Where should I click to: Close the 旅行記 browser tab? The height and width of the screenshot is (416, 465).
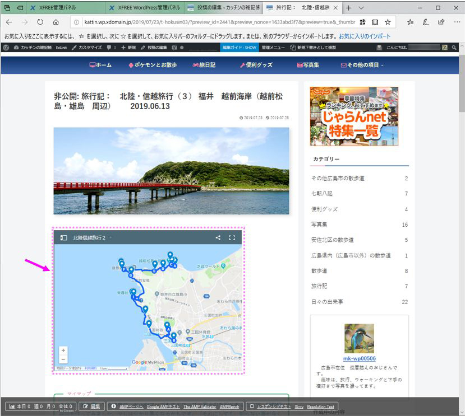pyautogui.click(x=335, y=8)
